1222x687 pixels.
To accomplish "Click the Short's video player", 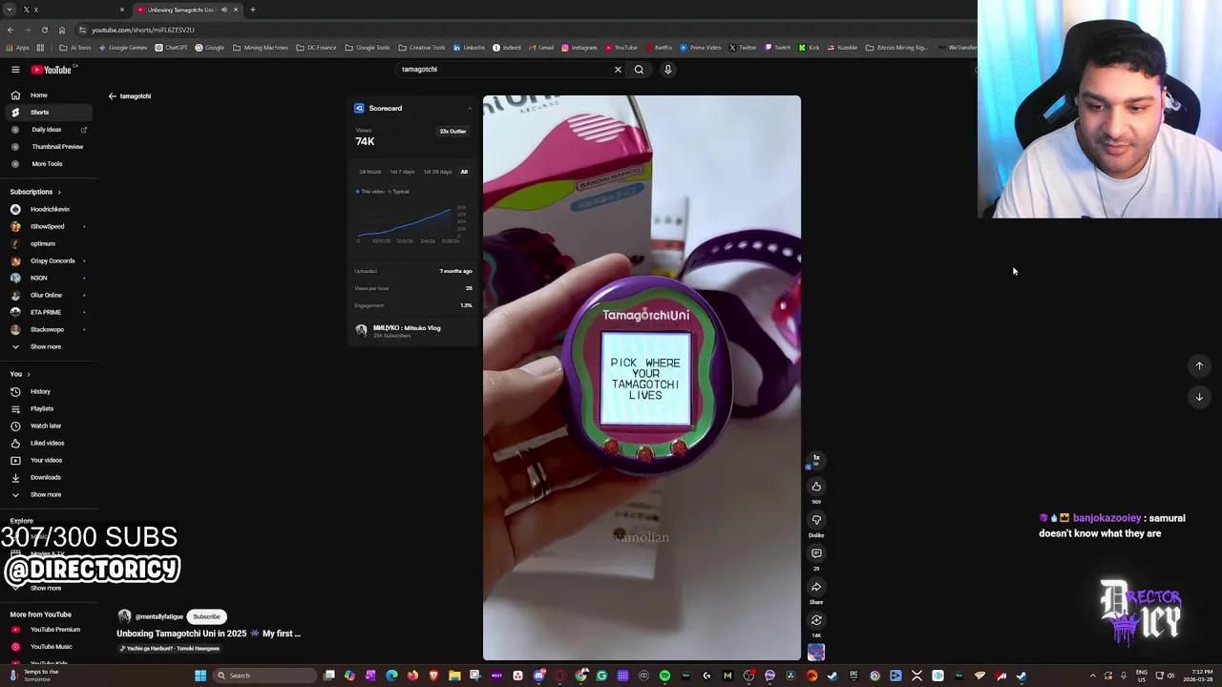I will pyautogui.click(x=642, y=378).
